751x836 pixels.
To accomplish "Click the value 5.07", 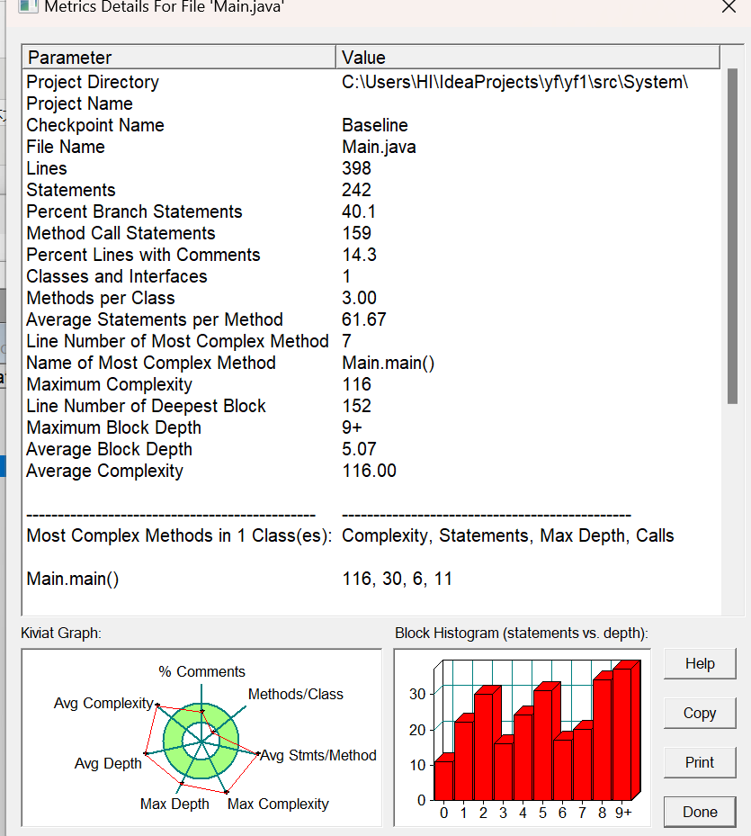I will [x=359, y=449].
